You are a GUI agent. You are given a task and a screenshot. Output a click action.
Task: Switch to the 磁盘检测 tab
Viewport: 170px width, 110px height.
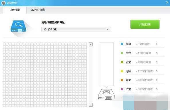point(15,10)
